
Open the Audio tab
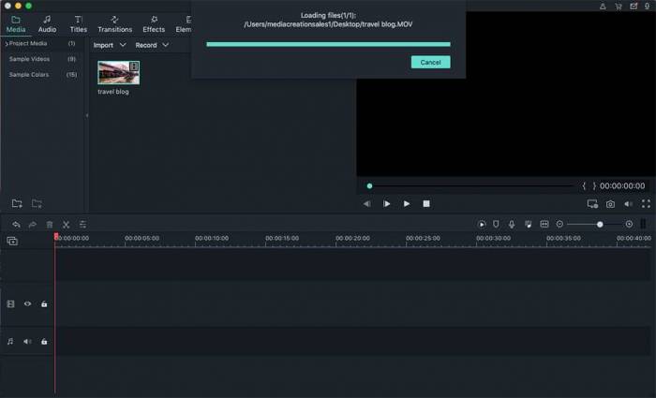[x=47, y=24]
